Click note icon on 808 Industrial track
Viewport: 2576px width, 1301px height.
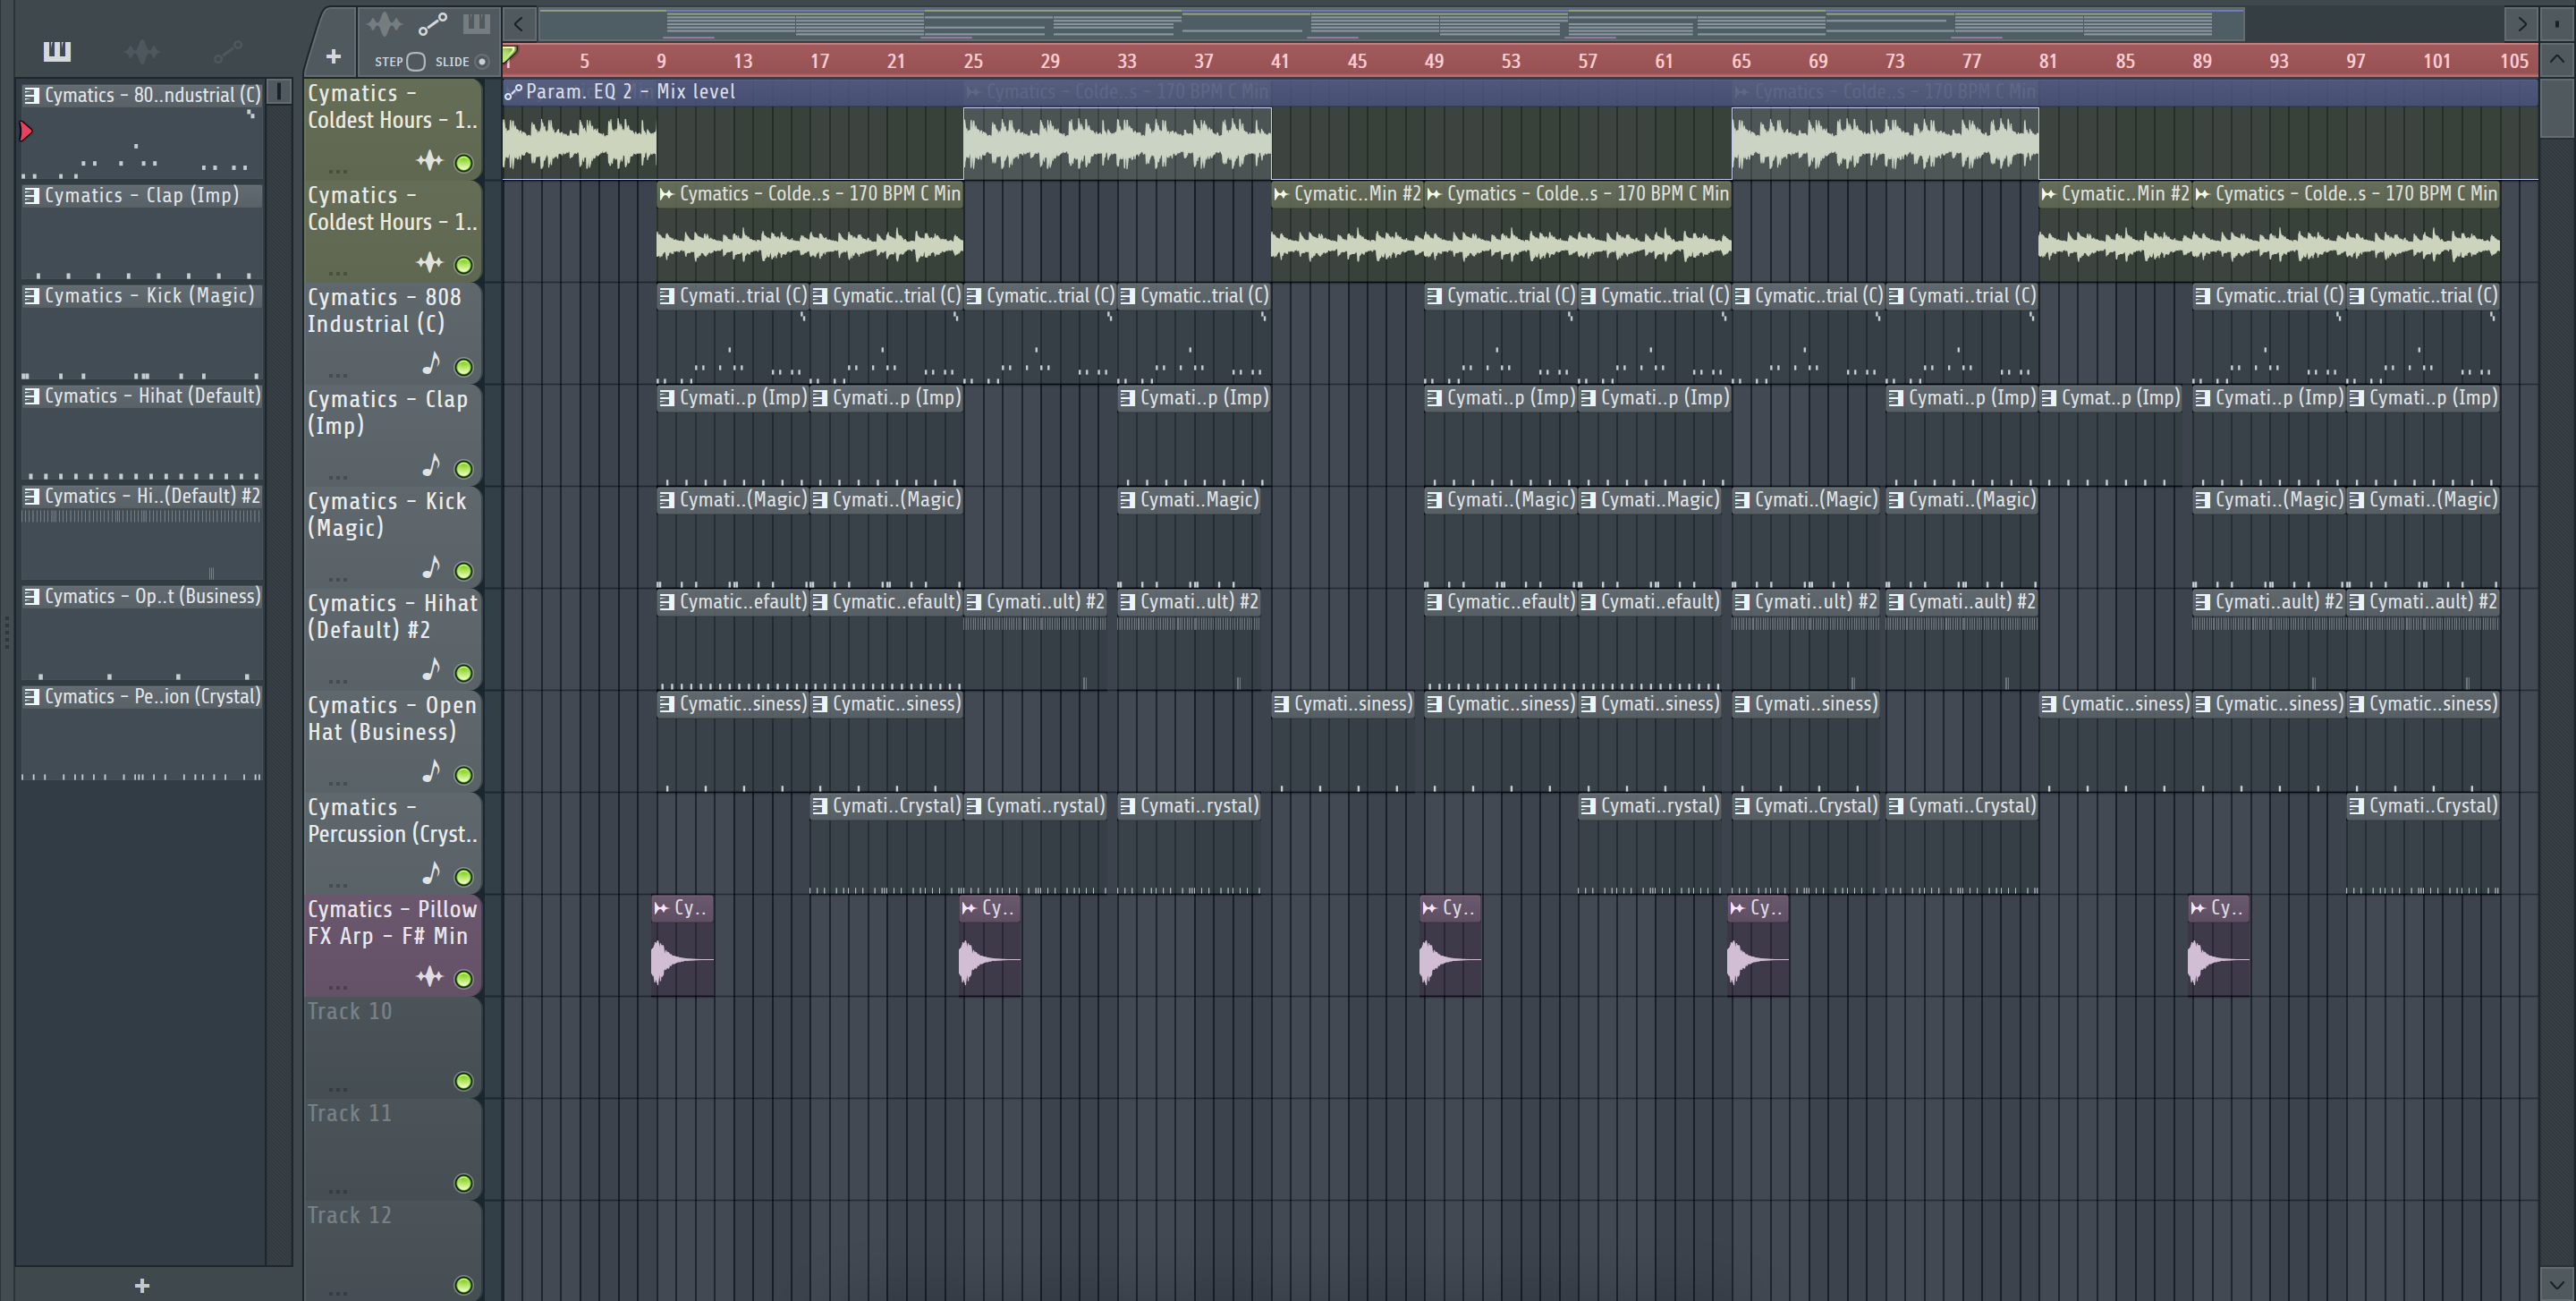pos(431,364)
